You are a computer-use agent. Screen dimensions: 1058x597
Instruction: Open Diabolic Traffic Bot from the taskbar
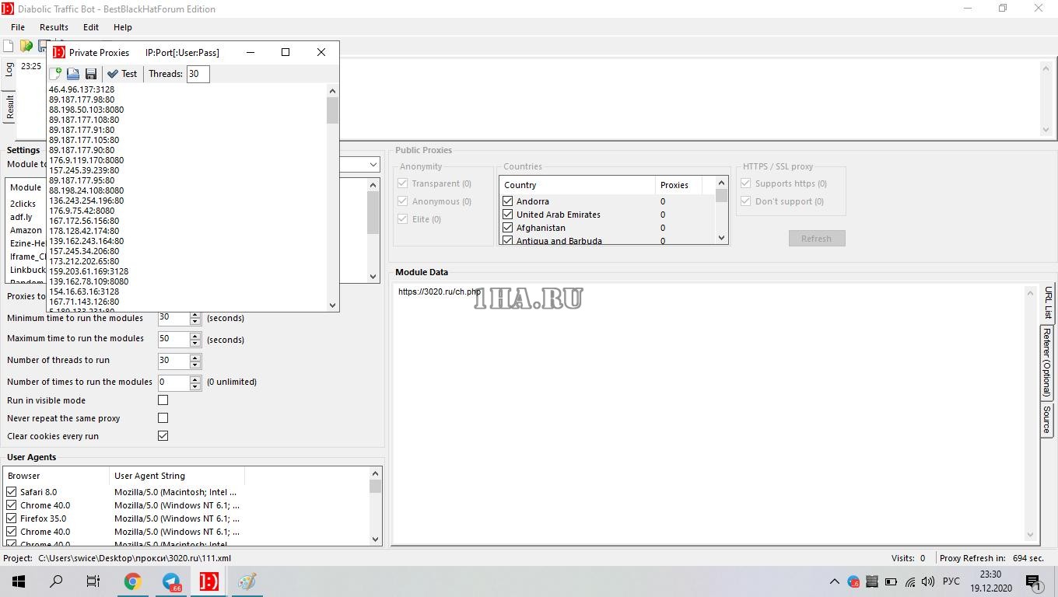(208, 581)
